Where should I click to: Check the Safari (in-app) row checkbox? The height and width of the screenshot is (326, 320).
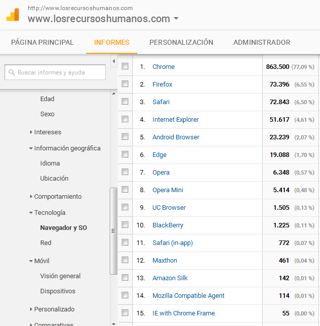(x=125, y=242)
